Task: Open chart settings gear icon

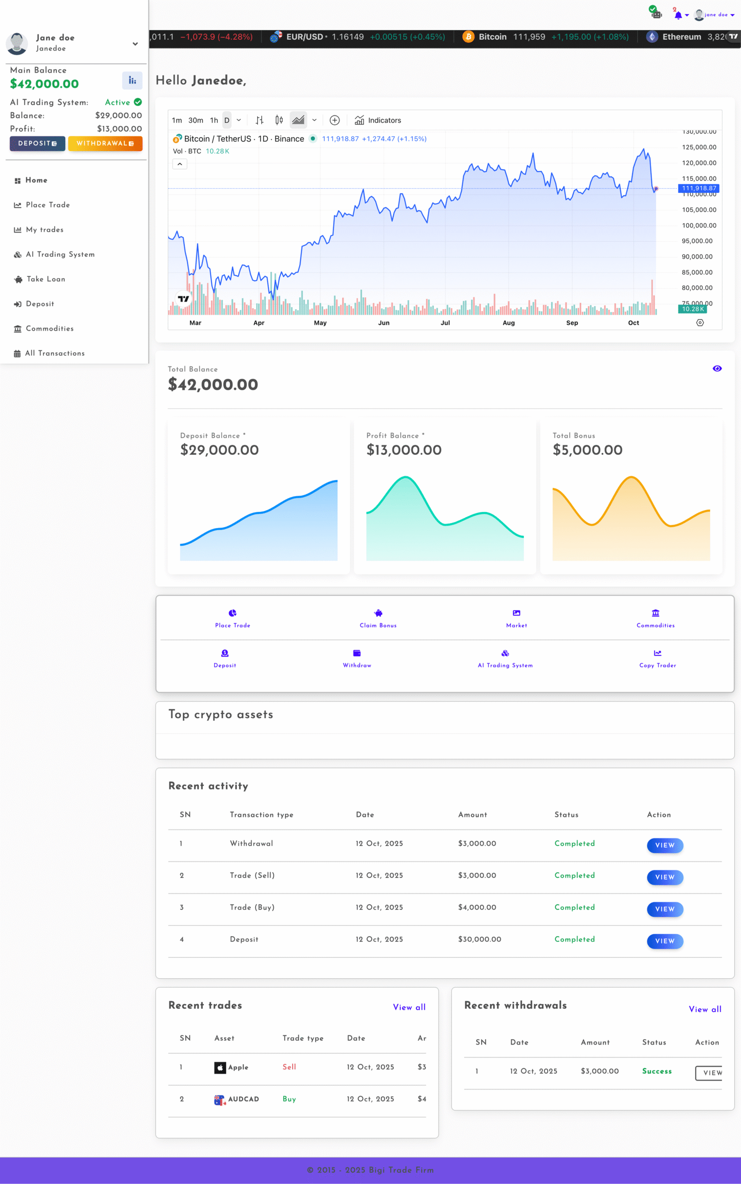Action: 700,323
